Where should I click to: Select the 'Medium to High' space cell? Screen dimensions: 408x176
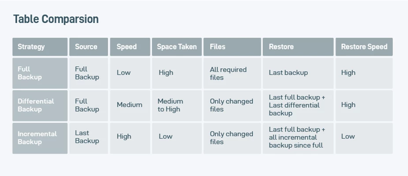point(177,105)
